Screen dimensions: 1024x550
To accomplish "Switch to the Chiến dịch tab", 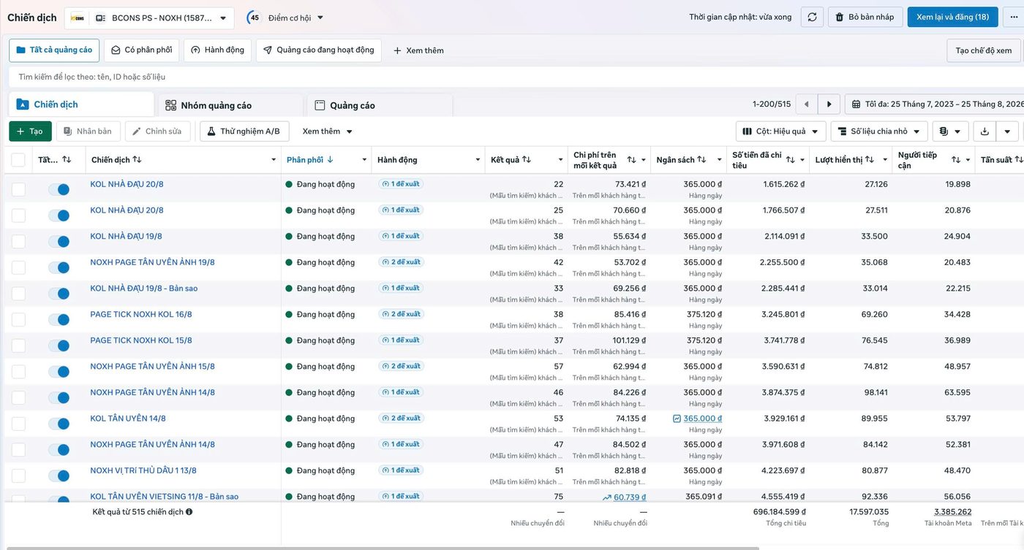I will click(81, 104).
